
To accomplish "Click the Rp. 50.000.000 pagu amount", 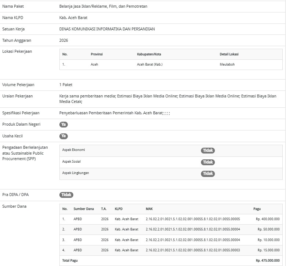I will click(268, 229).
